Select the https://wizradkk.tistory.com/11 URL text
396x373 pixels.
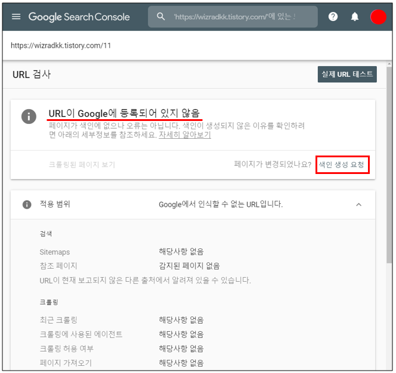pyautogui.click(x=61, y=45)
